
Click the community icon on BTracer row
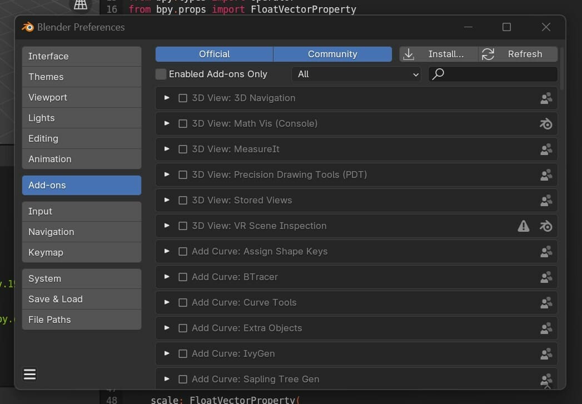pyautogui.click(x=546, y=277)
